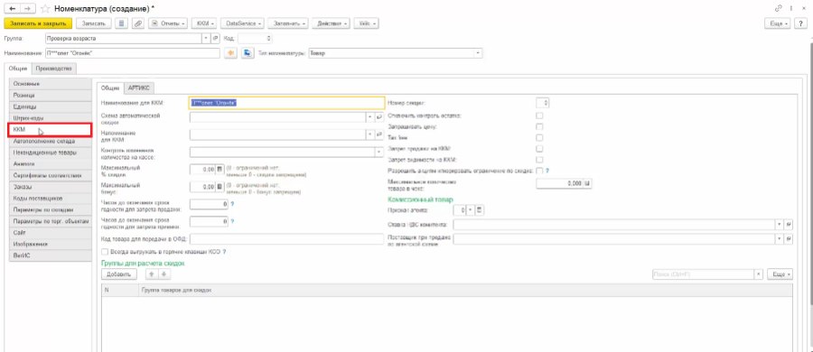Enable Запрашивать цену checkbox

tap(540, 126)
